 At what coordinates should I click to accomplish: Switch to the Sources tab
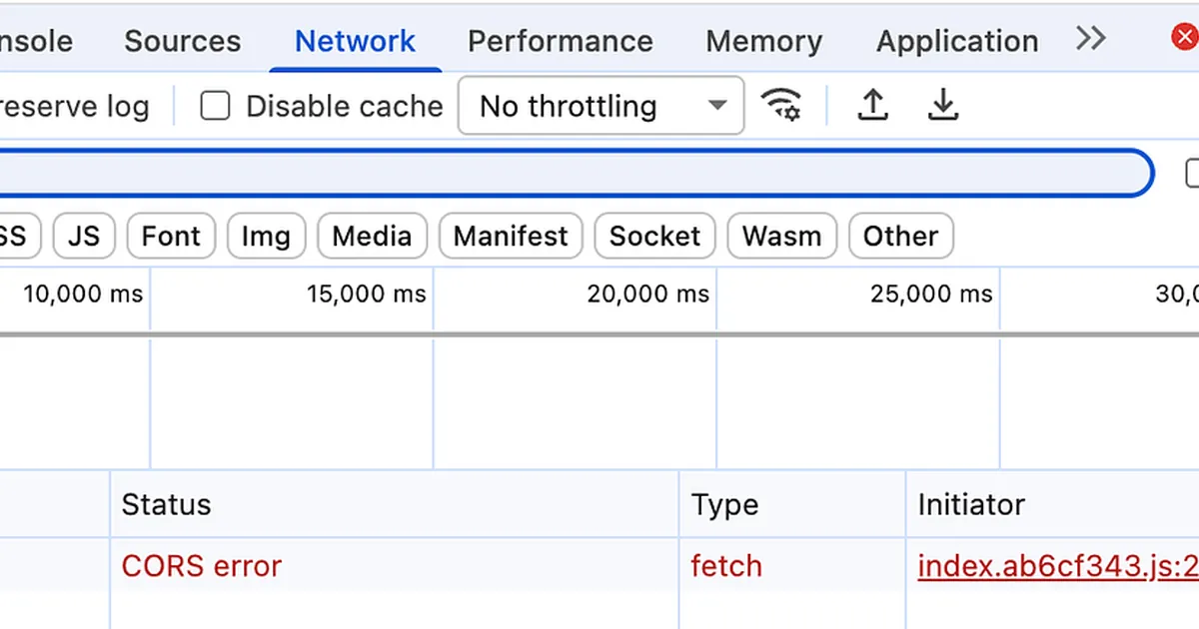(x=183, y=41)
